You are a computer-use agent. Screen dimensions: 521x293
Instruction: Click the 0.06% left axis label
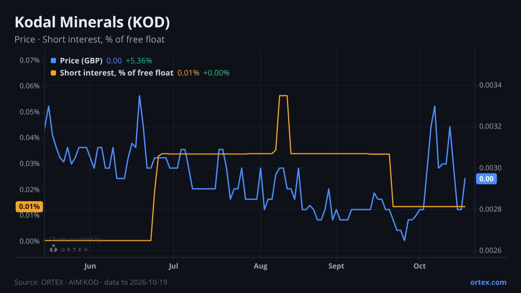click(x=30, y=86)
